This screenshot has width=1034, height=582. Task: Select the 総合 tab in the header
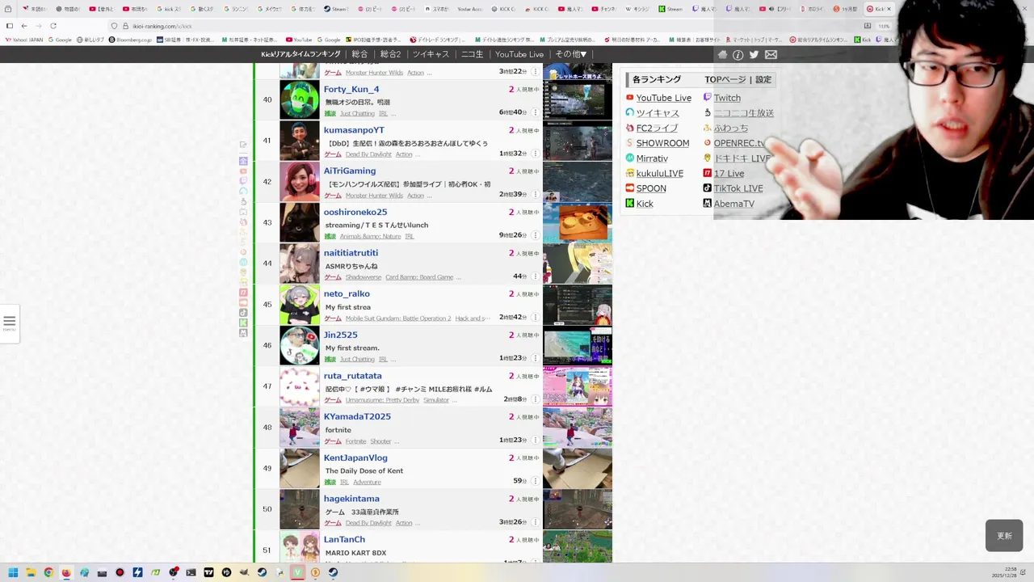click(359, 54)
